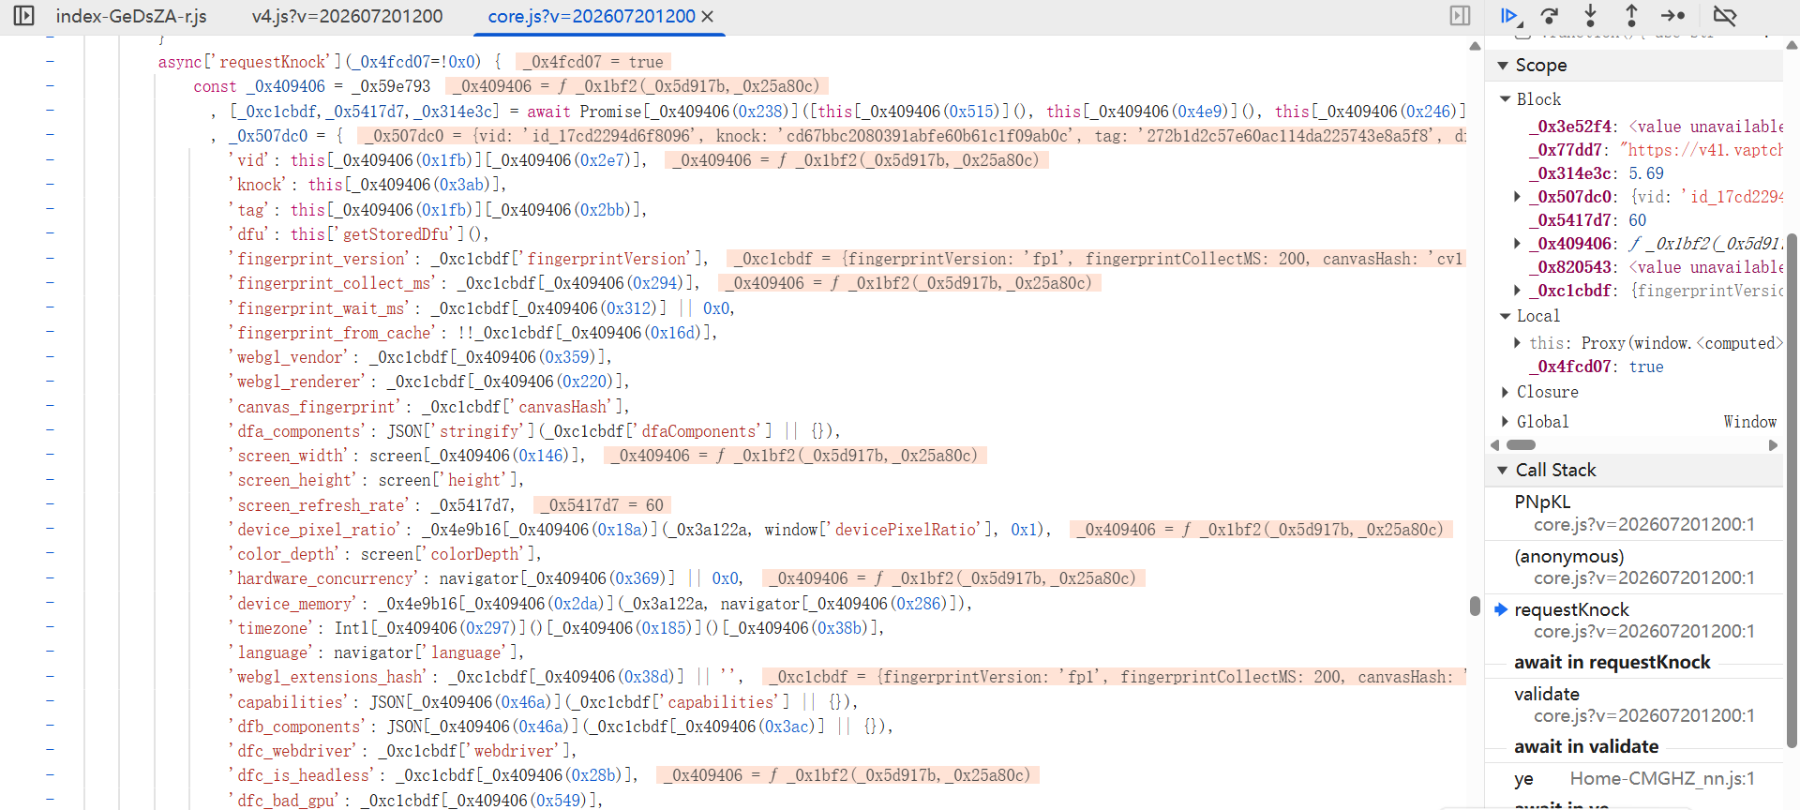Switch to index-GeDsZA-r.js tab
Screen dimensions: 1800x810
pyautogui.click(x=131, y=17)
